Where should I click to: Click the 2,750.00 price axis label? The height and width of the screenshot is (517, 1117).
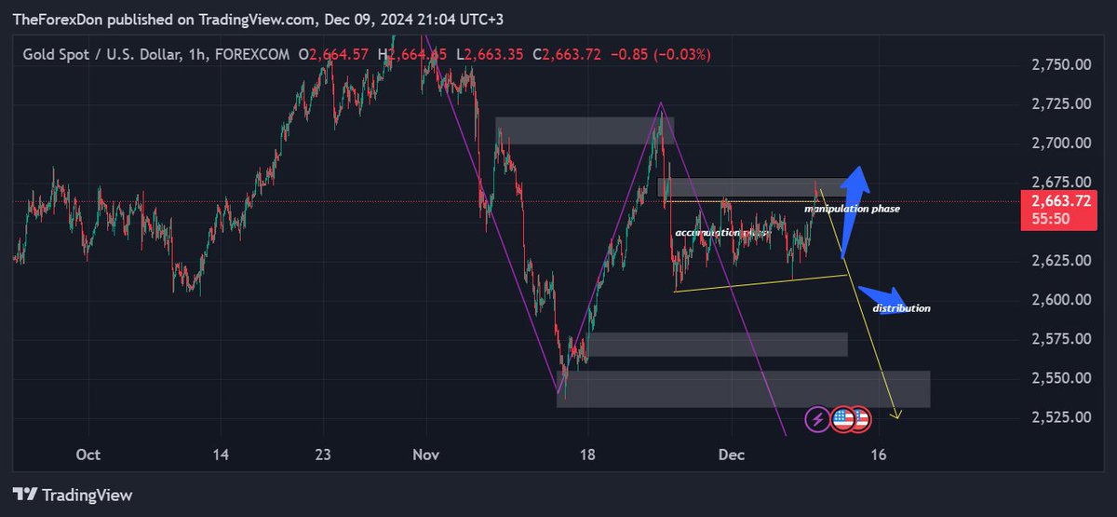pyautogui.click(x=1062, y=64)
